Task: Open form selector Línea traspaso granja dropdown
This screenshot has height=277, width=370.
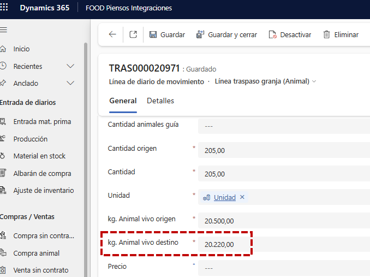Action: [265, 81]
